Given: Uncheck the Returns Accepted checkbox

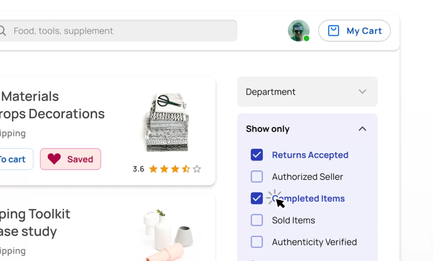Looking at the screenshot, I should (x=257, y=155).
